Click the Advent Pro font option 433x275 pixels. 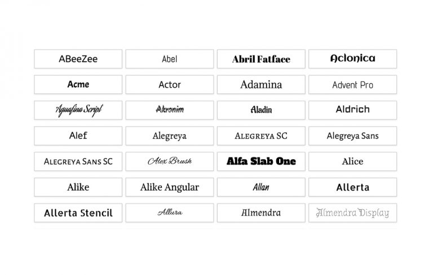352,84
